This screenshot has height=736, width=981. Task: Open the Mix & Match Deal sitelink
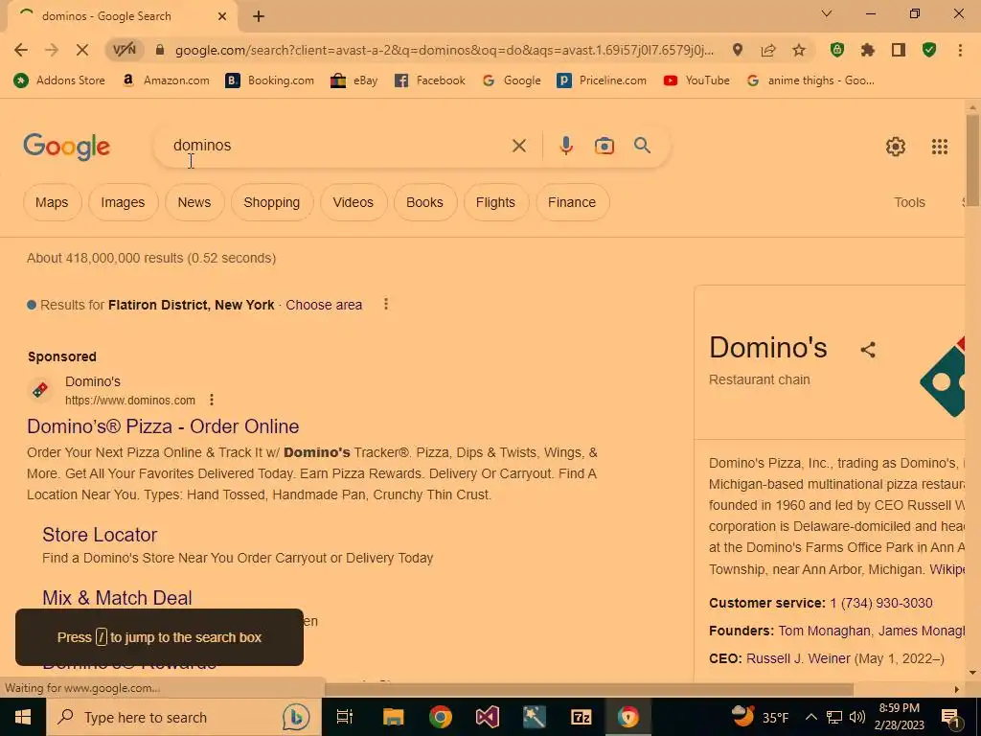117,598
